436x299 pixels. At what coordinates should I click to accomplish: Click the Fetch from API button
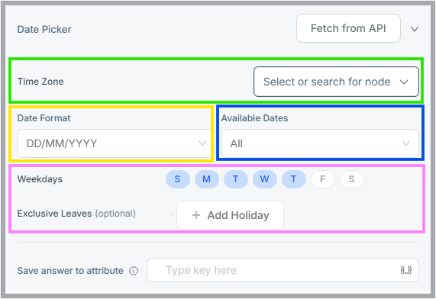pyautogui.click(x=348, y=28)
